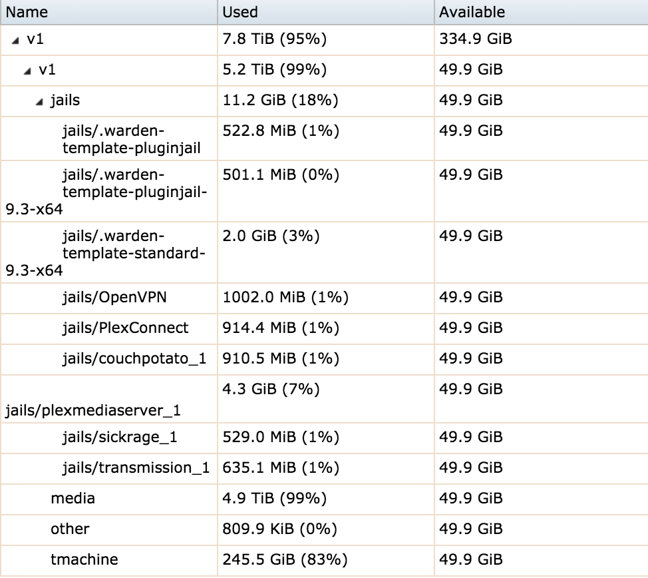Select jails/.warden-template-pluginjail row
The width and height of the screenshot is (648, 578).
pos(324,139)
